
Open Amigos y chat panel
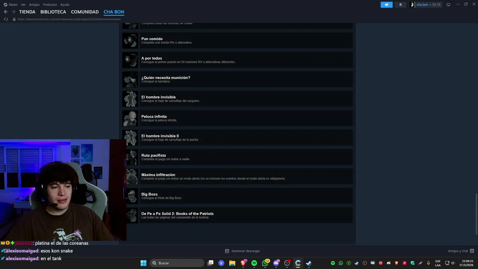click(x=461, y=251)
